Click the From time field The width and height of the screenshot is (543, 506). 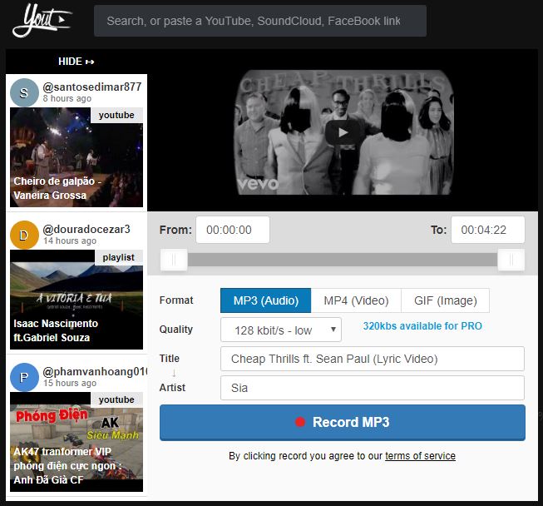[233, 230]
